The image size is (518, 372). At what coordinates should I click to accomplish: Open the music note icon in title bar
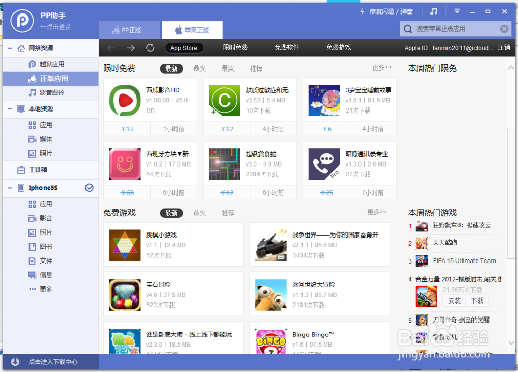coord(434,11)
